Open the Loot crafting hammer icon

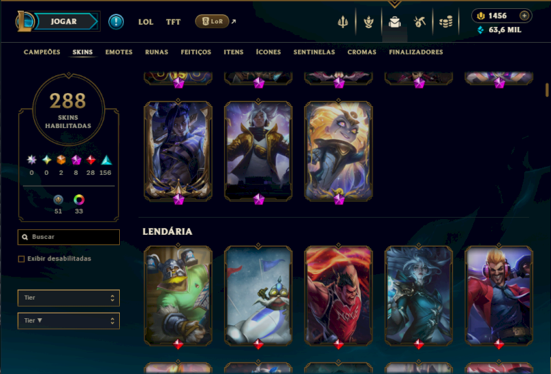(x=420, y=22)
